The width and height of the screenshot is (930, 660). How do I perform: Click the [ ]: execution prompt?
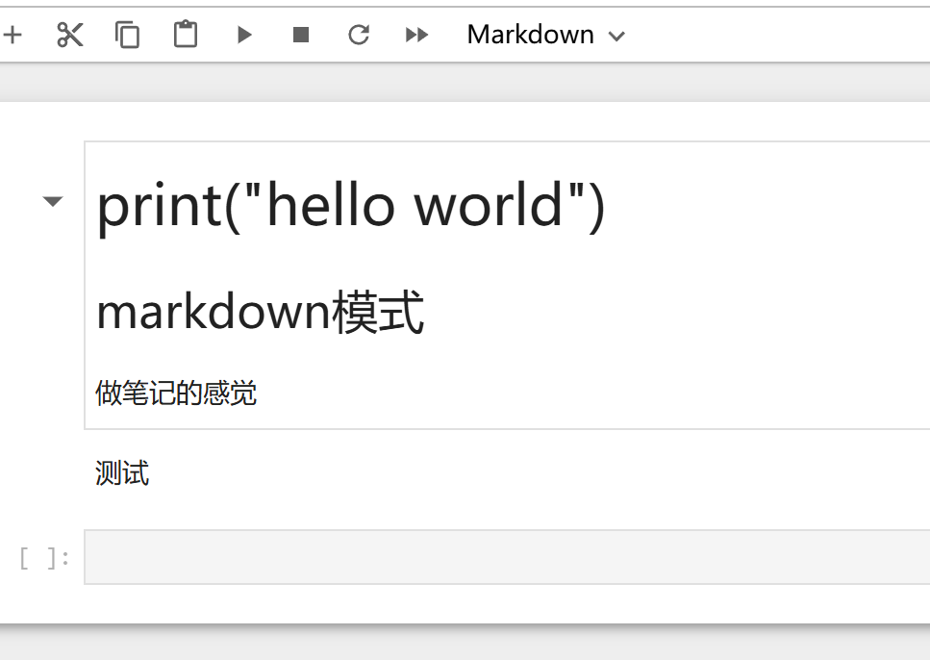[x=44, y=558]
